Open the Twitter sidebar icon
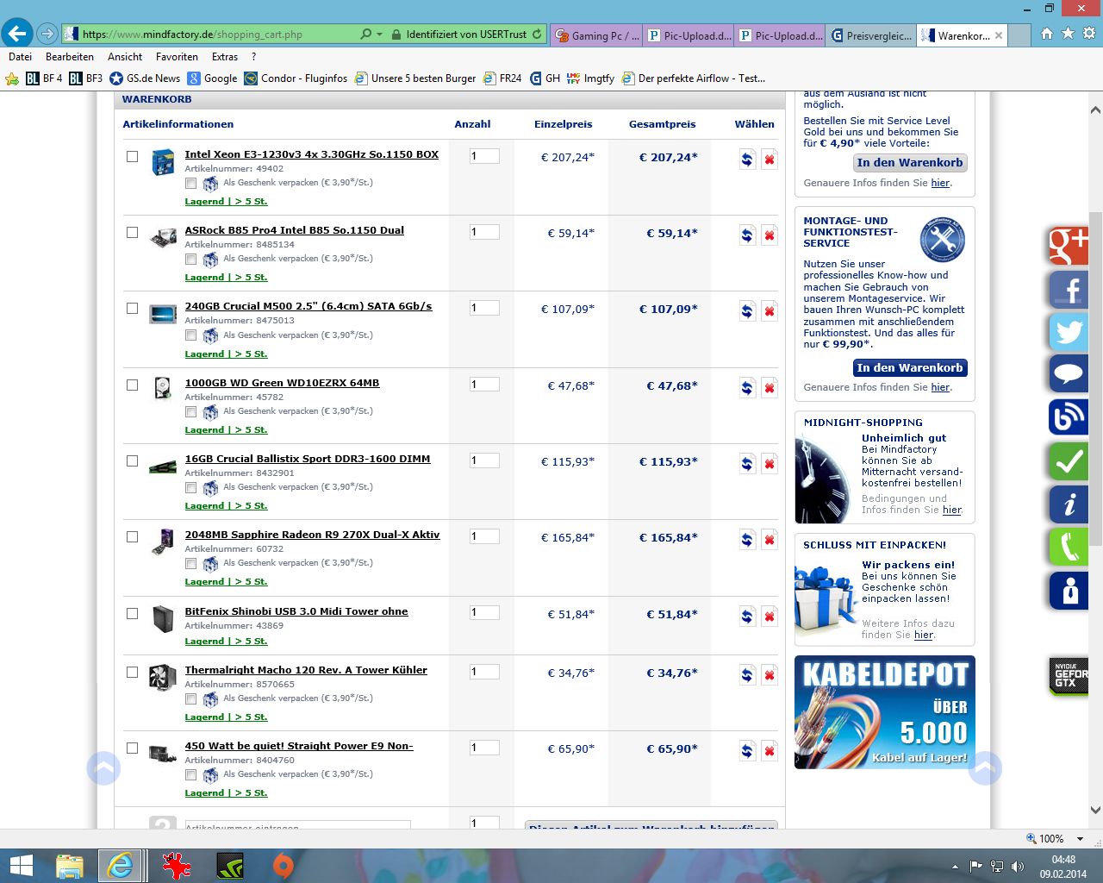 [x=1069, y=332]
